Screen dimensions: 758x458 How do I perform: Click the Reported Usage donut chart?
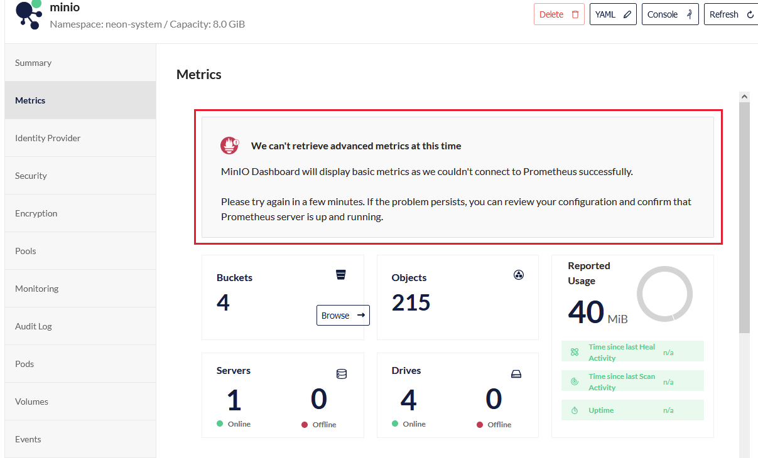pos(665,293)
